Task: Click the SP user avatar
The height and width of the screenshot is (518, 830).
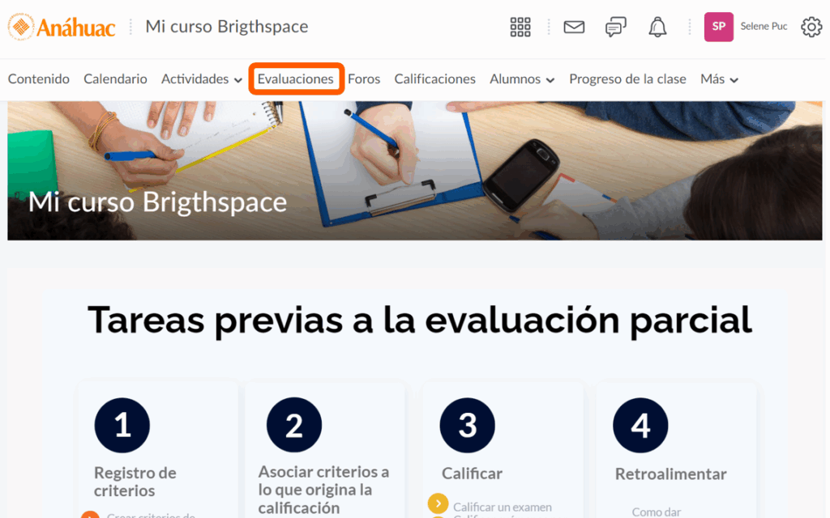Action: (718, 27)
